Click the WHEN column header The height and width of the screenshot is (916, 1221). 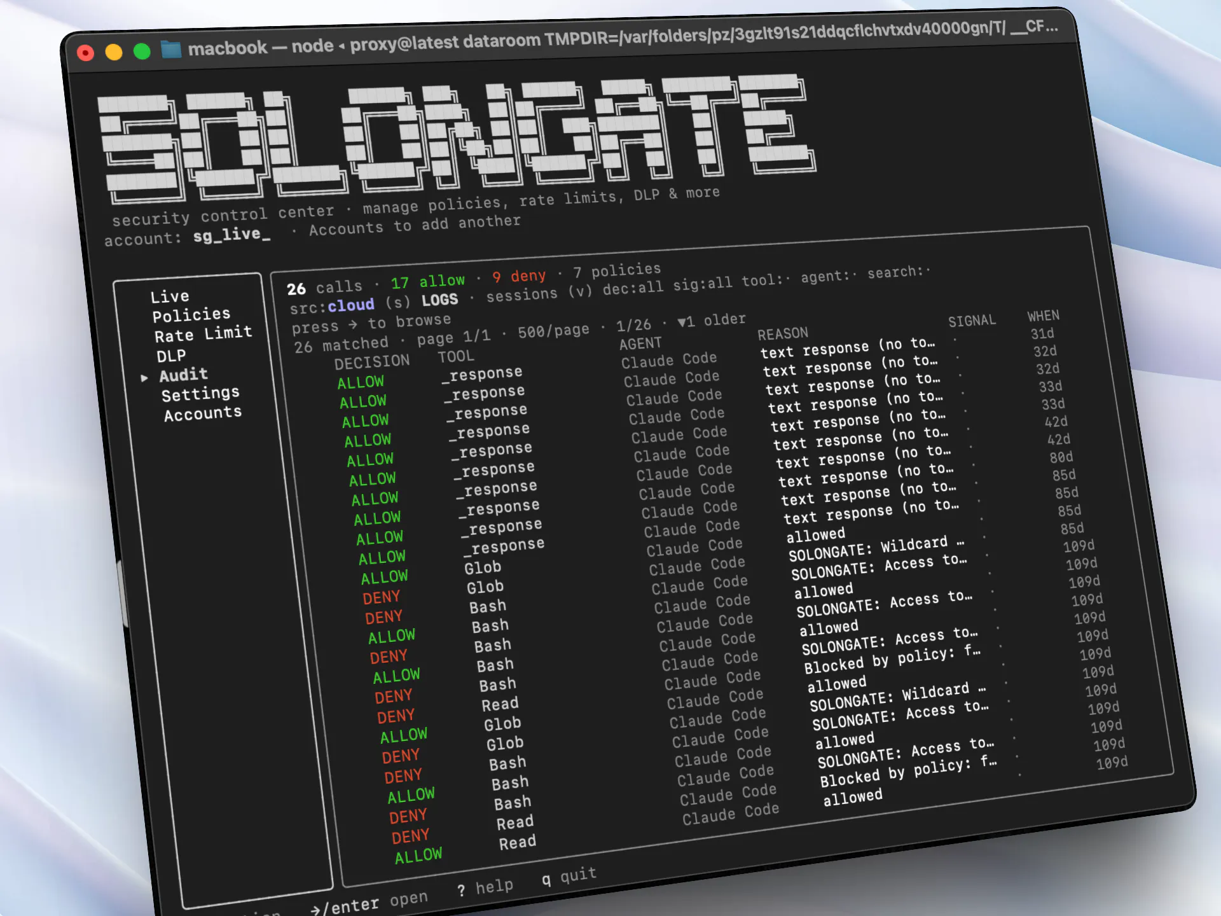point(1044,316)
